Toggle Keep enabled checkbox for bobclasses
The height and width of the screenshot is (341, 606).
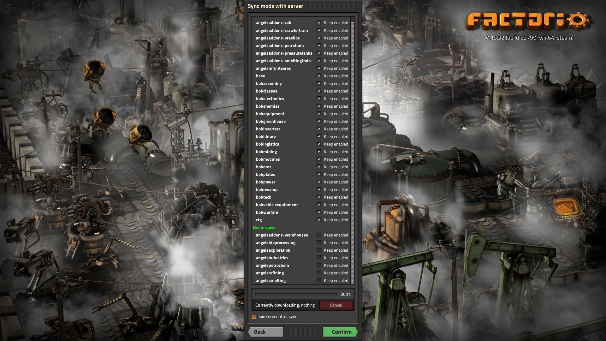pyautogui.click(x=319, y=91)
